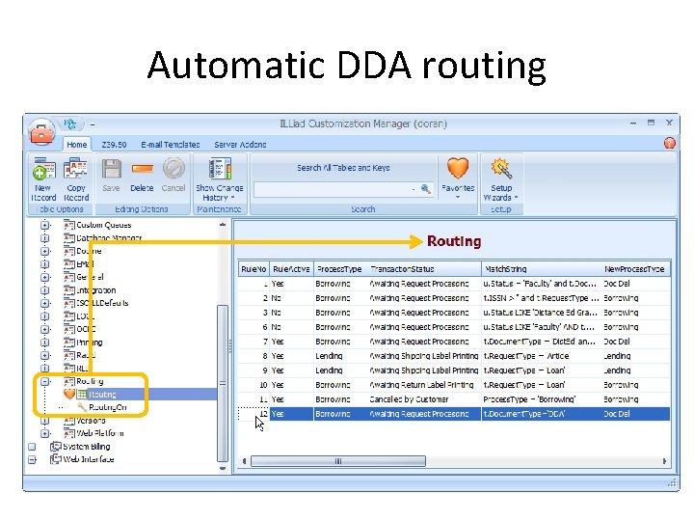The width and height of the screenshot is (694, 521).
Task: Sort by the MatchString column header
Action: (541, 269)
